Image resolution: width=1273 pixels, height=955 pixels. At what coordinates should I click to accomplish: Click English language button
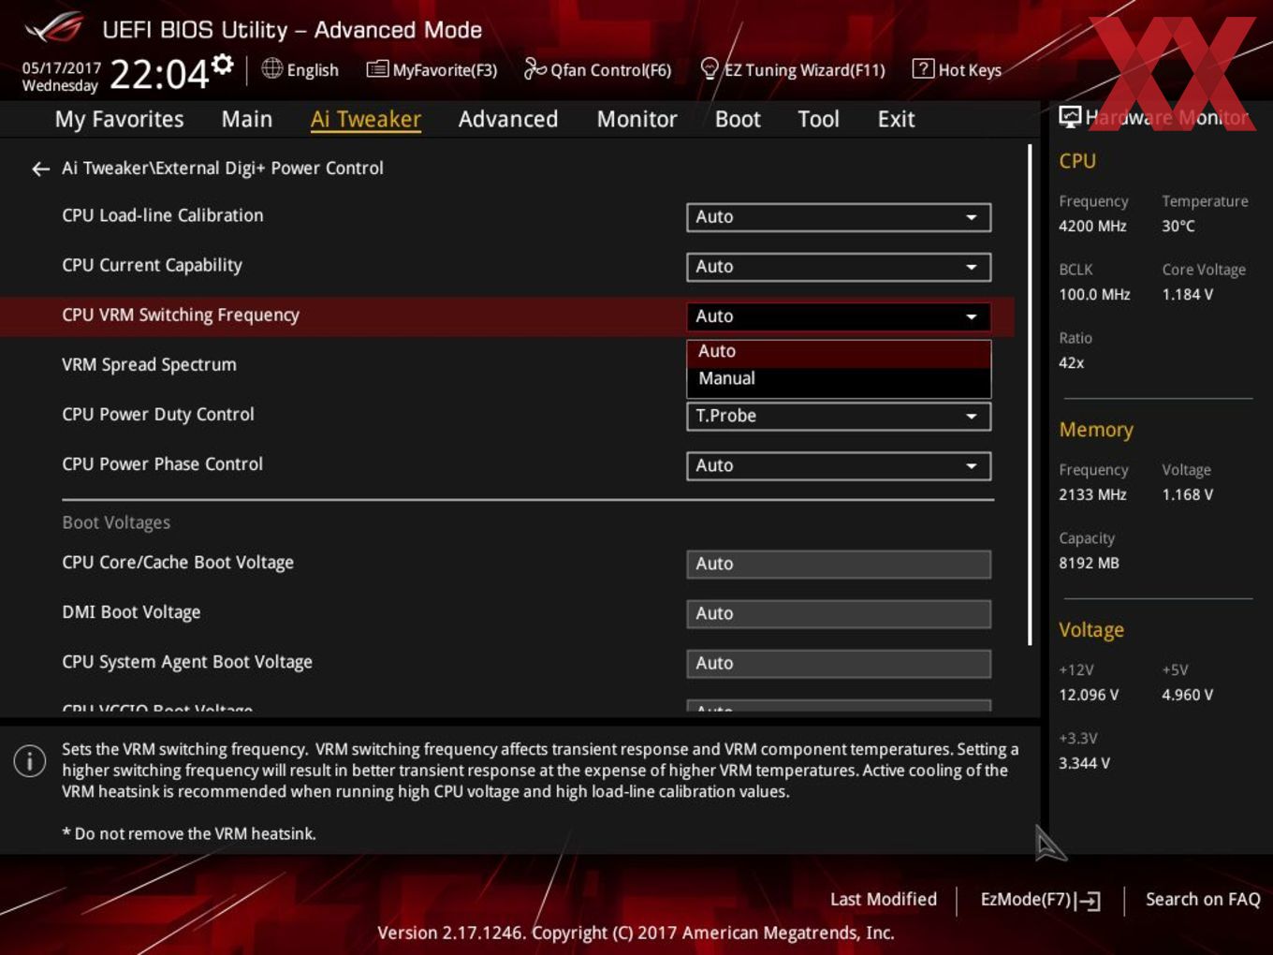[300, 69]
